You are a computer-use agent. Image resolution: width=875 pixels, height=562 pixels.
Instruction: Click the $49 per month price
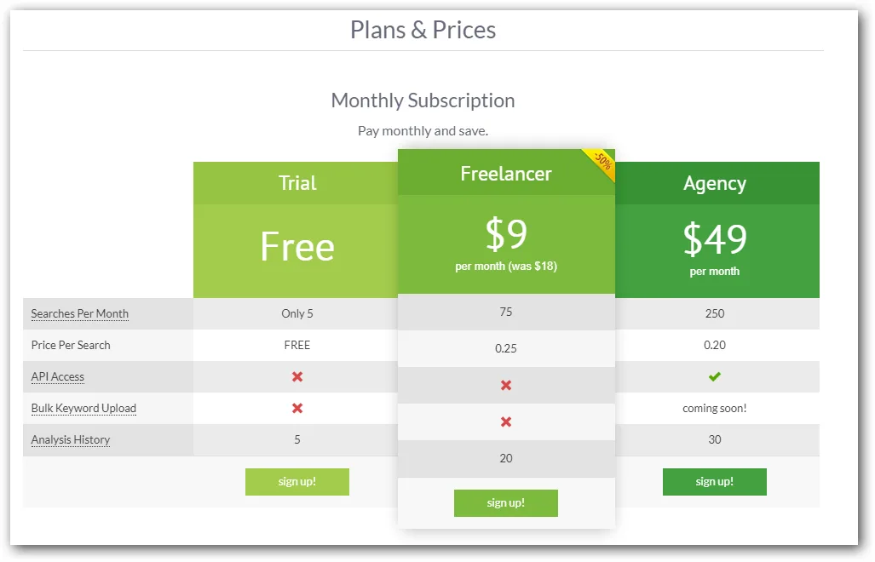(x=715, y=249)
